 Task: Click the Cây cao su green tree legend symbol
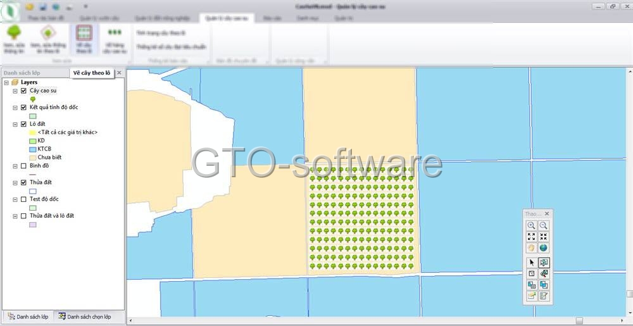33,99
